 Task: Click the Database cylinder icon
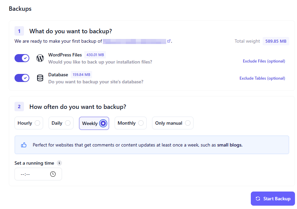40,78
